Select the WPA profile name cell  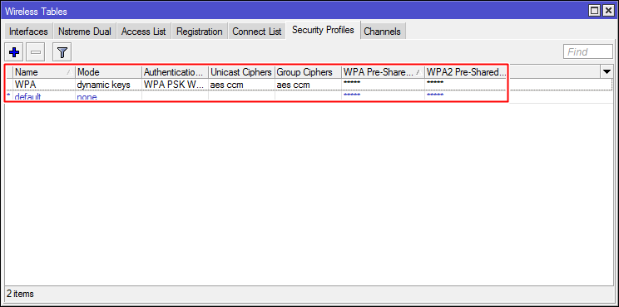point(44,85)
